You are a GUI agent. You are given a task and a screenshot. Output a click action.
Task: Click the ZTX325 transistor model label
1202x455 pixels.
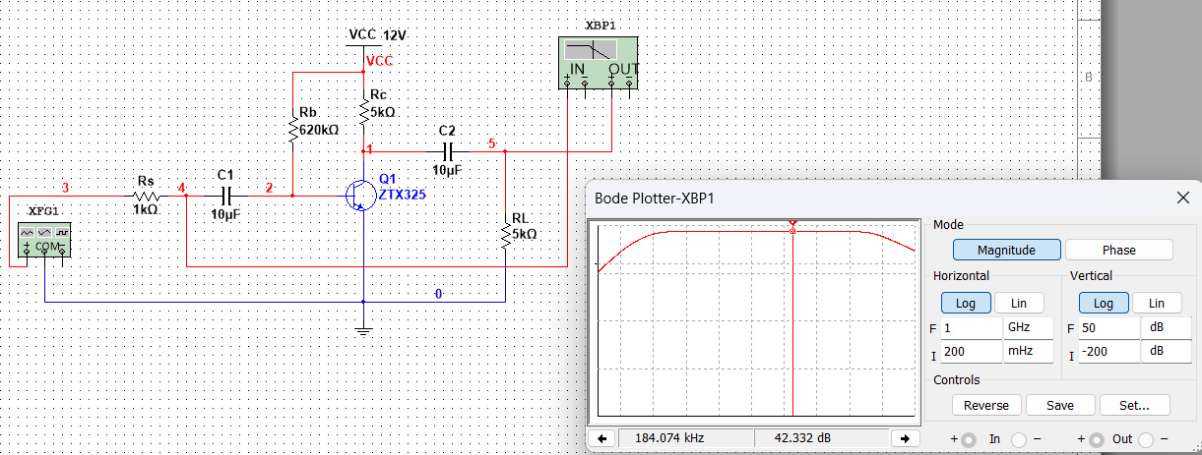pos(403,195)
